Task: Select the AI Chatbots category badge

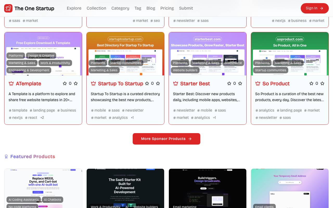Action: click(x=53, y=200)
